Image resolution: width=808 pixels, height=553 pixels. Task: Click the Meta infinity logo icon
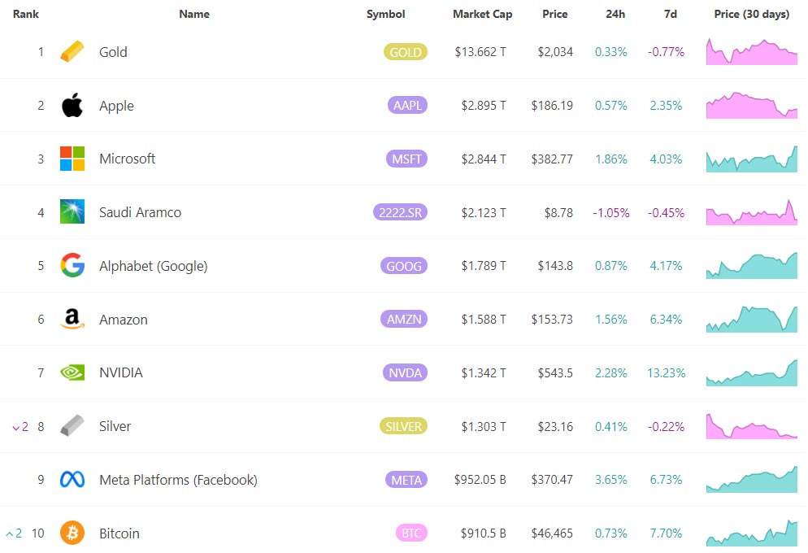(72, 479)
